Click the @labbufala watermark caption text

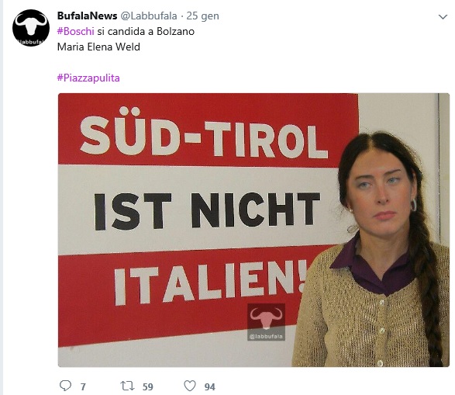(266, 337)
